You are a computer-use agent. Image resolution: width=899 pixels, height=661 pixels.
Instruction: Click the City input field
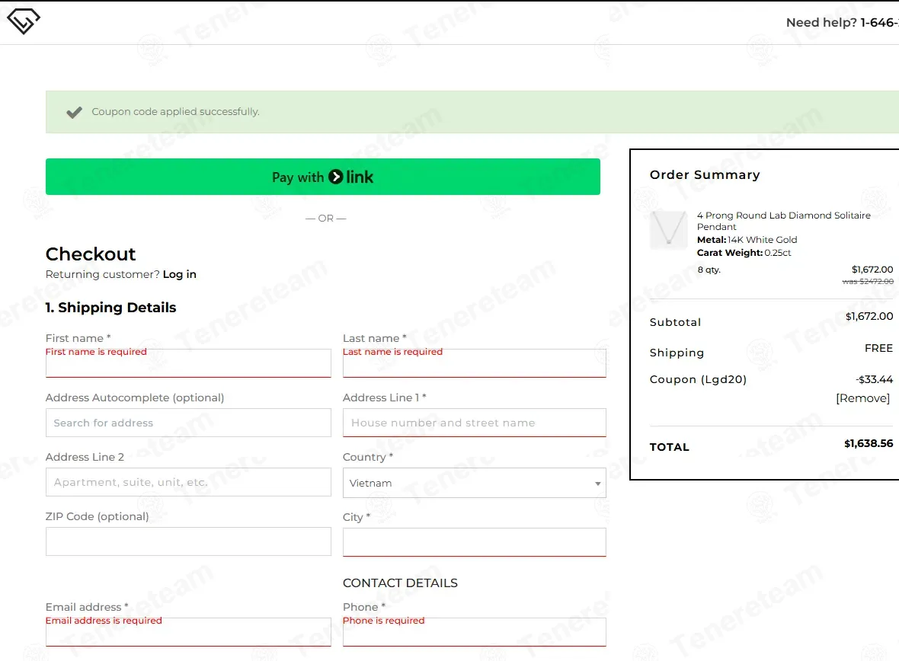474,542
